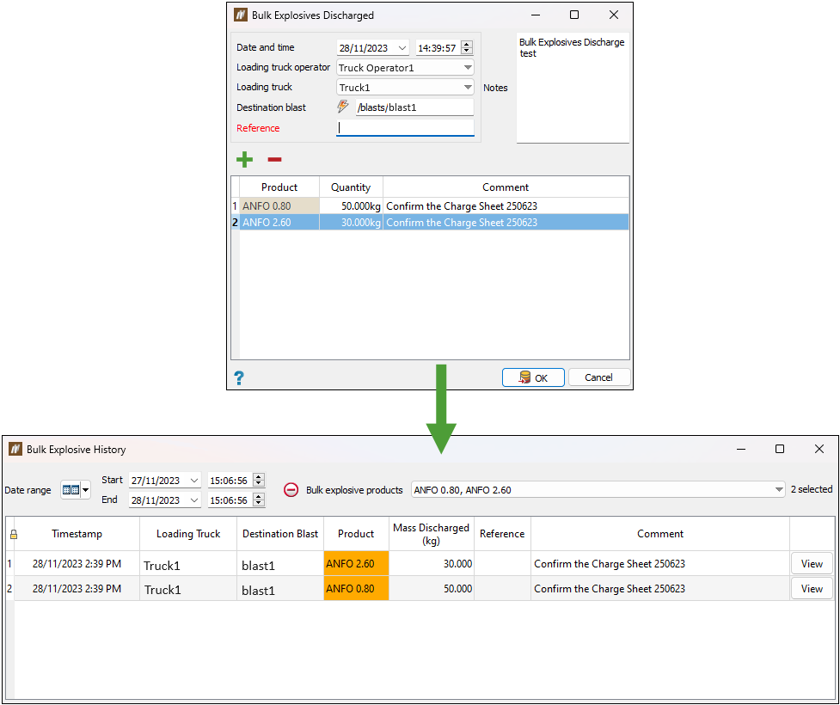
Task: Pick destination blast using lightning icon
Action: pyautogui.click(x=343, y=107)
